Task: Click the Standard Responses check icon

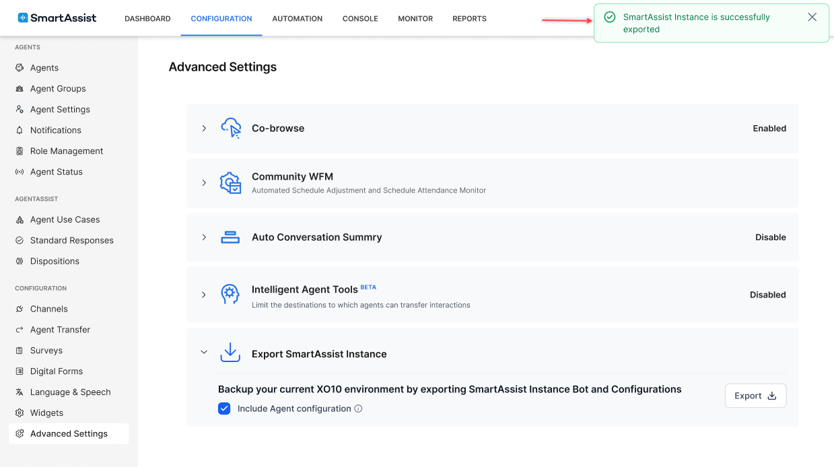Action: [20, 241]
